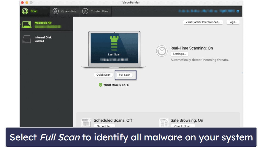Open the Logs window

(x=233, y=22)
